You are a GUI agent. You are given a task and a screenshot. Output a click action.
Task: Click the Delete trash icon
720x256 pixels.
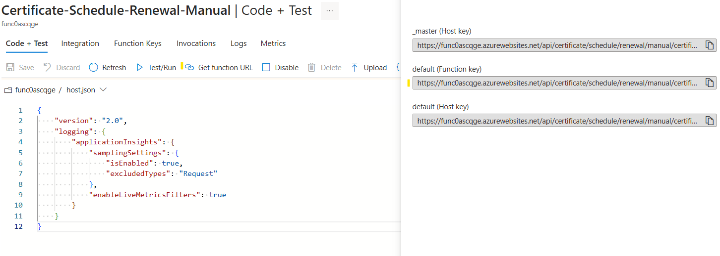coord(312,67)
